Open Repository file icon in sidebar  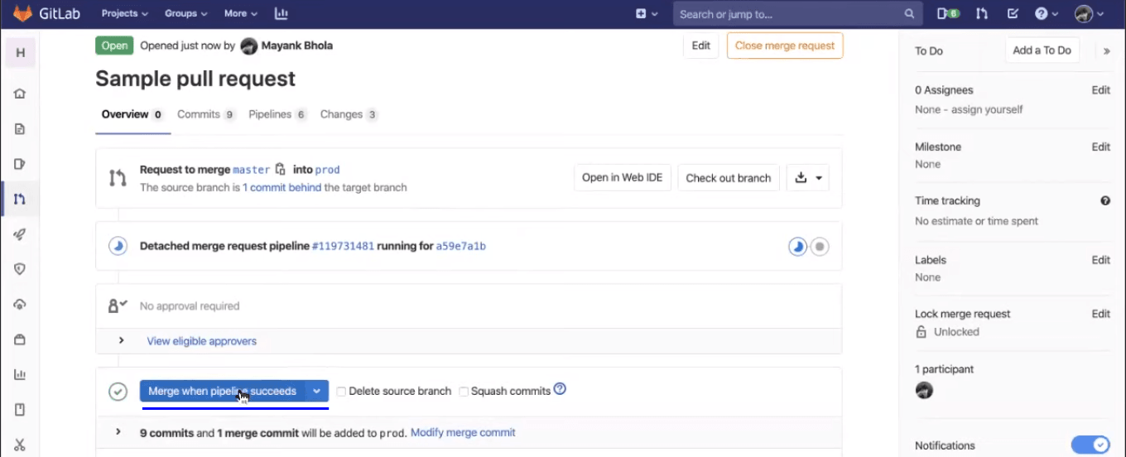click(20, 129)
